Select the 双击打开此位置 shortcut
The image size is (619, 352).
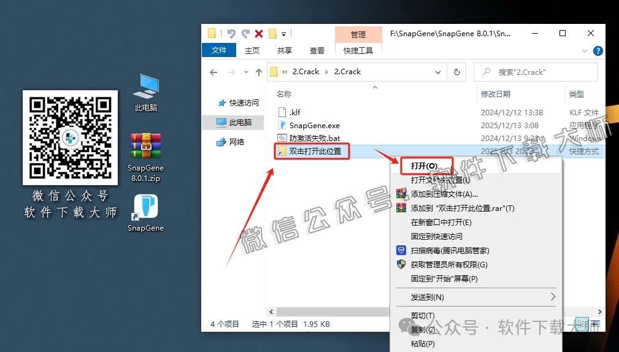click(315, 151)
